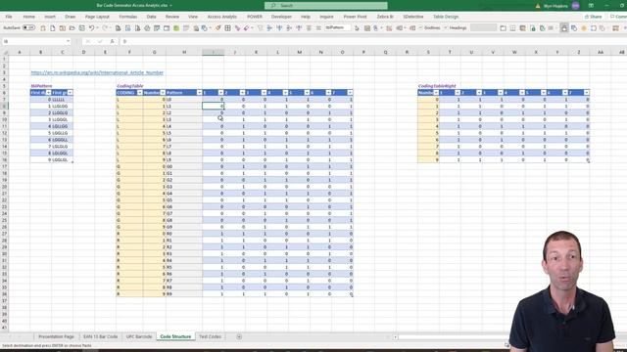Open filter dropdown for CODING column
The height and width of the screenshot is (352, 627).
[x=139, y=93]
